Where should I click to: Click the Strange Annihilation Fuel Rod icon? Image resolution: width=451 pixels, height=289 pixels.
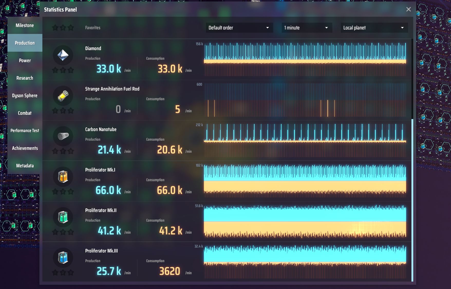click(63, 96)
